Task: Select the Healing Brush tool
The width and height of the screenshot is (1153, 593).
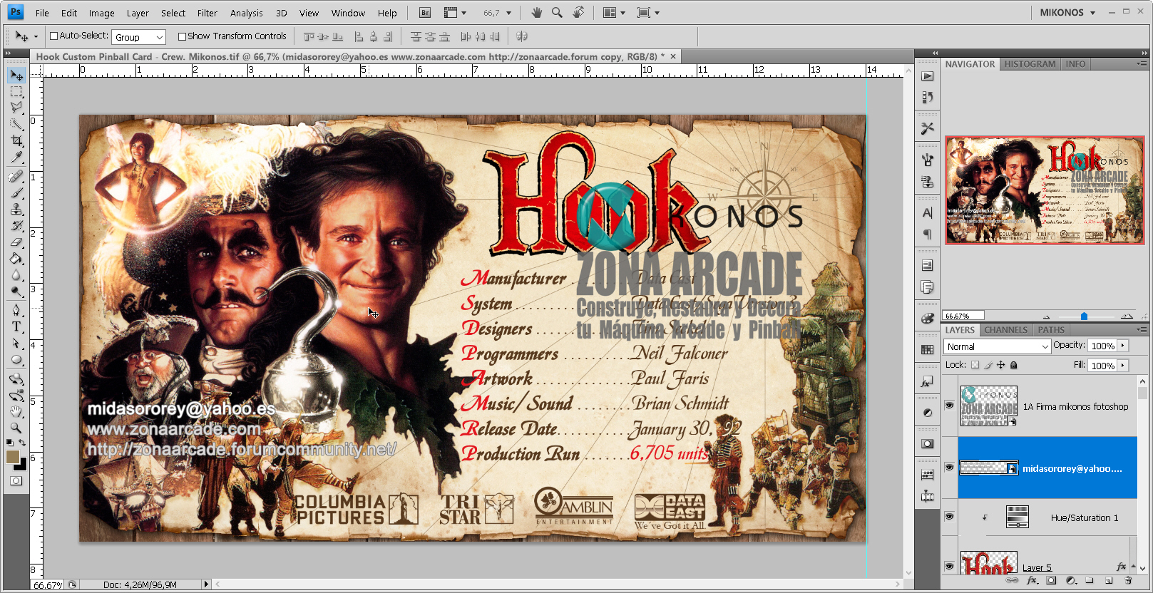Action: 16,177
